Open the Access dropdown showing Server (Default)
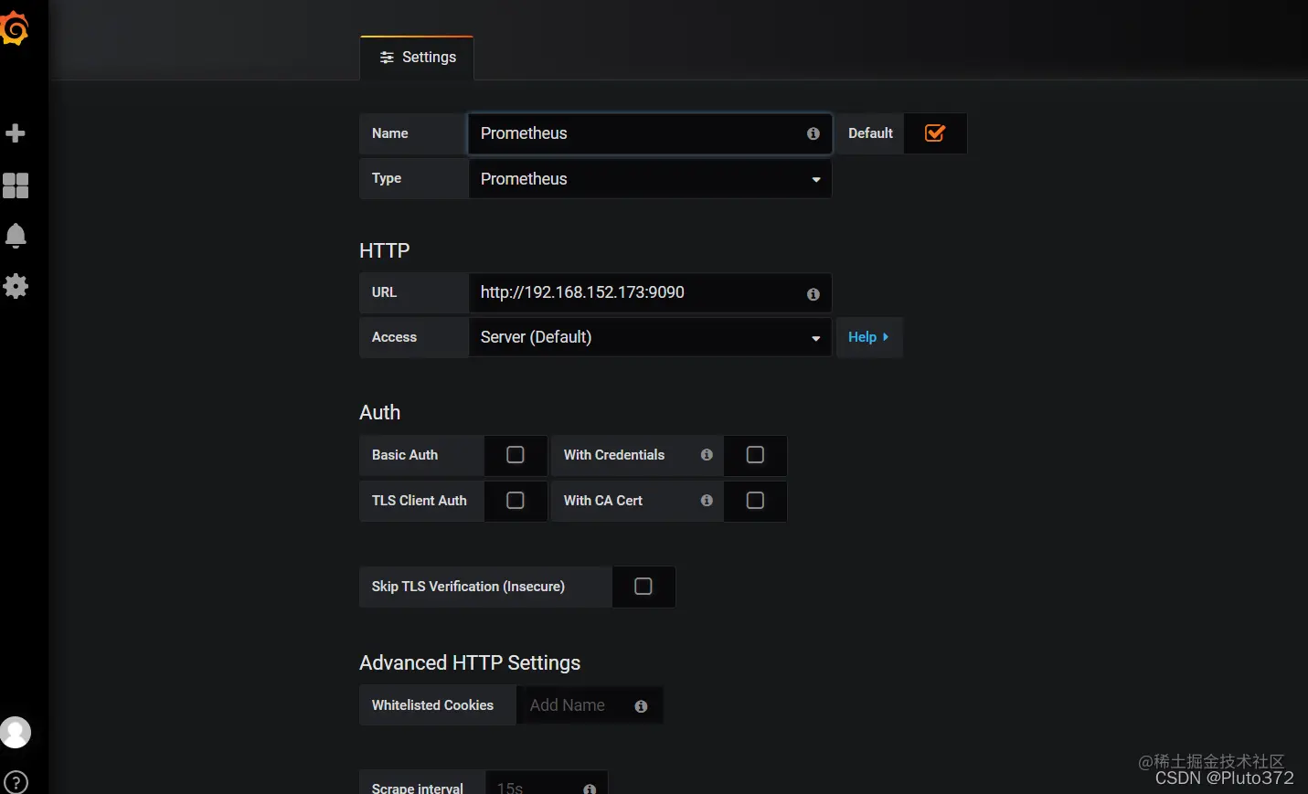This screenshot has width=1308, height=794. pos(650,337)
